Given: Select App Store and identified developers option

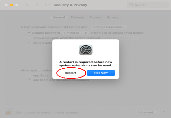Looking at the screenshot, I should click(30, 80).
